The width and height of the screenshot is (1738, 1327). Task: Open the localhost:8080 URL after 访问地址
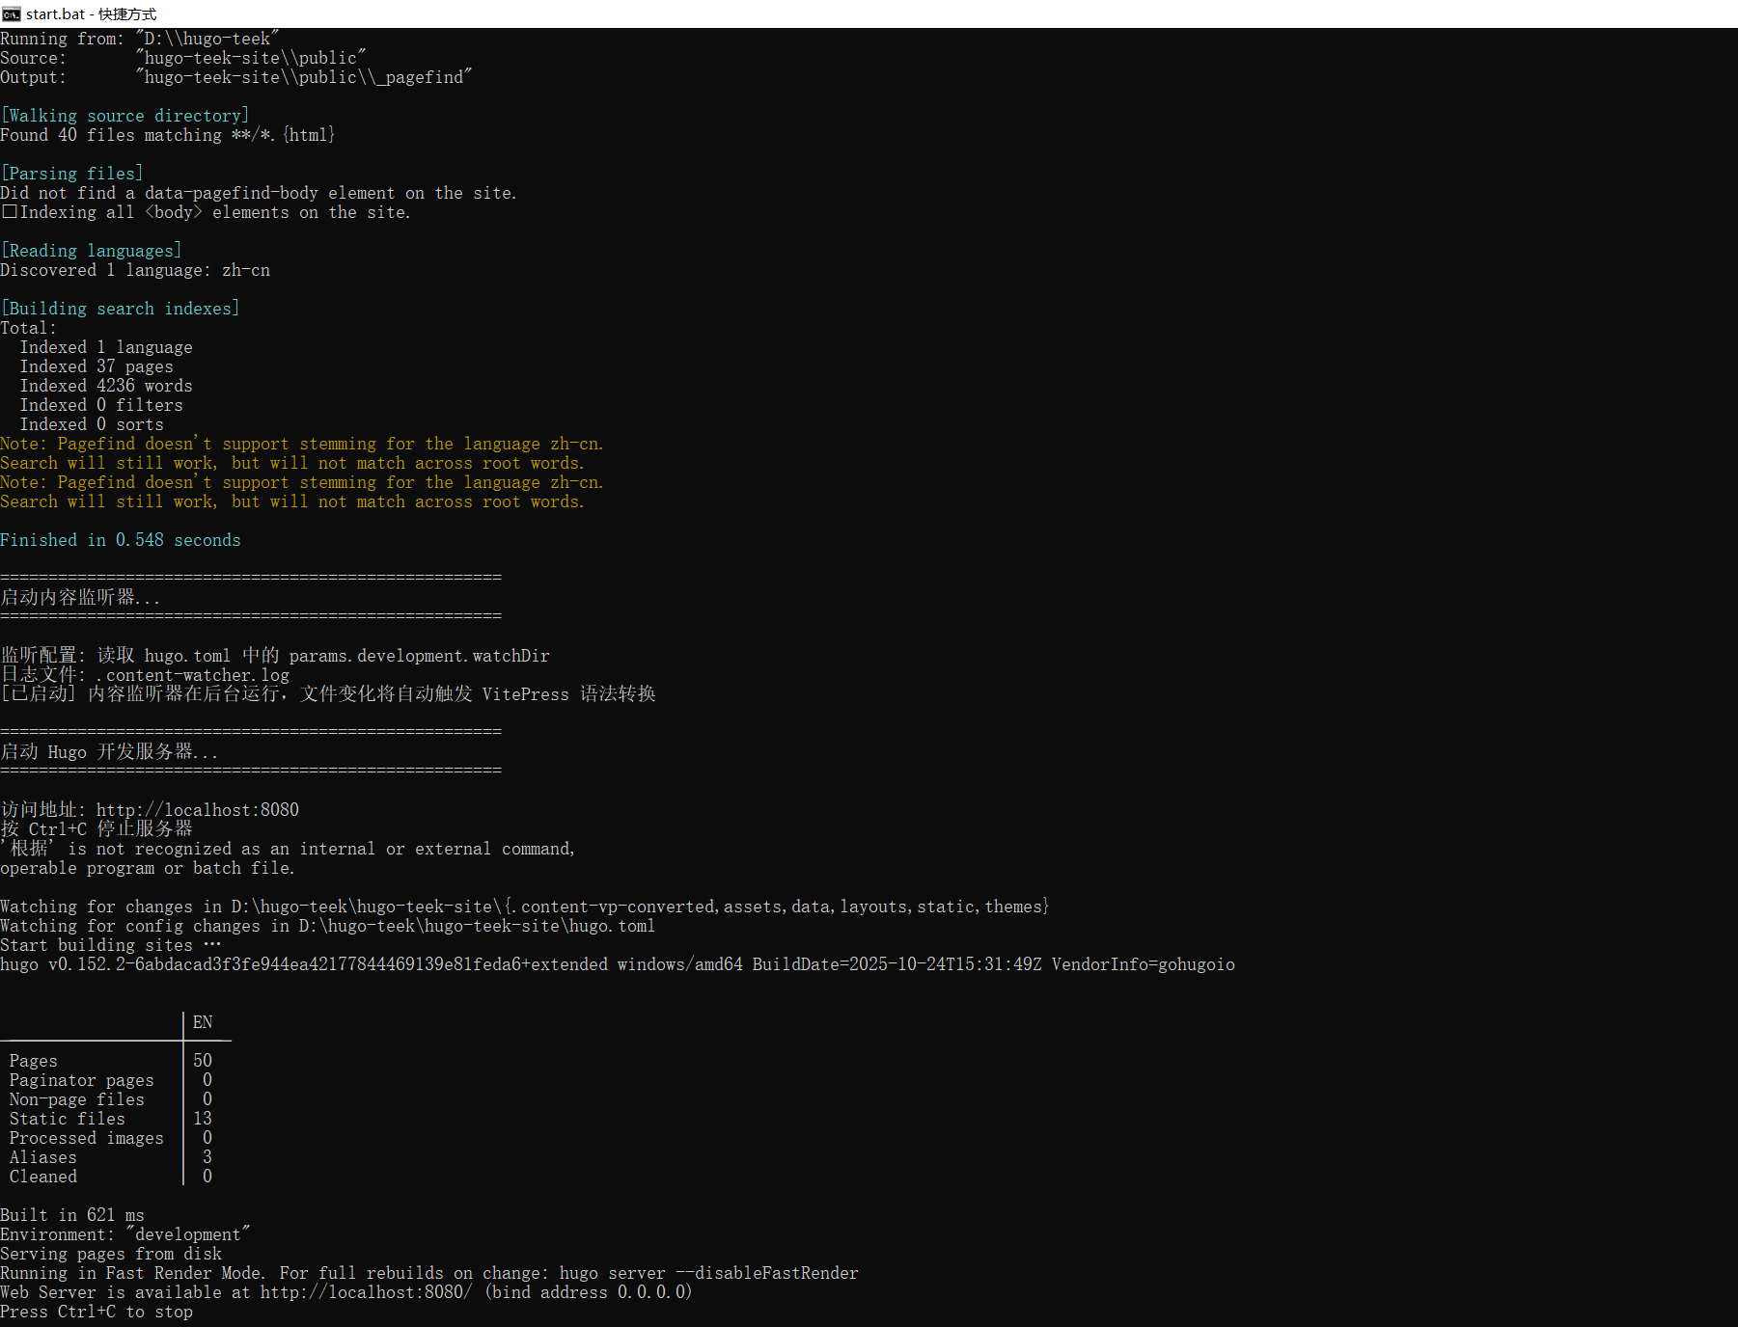(197, 810)
